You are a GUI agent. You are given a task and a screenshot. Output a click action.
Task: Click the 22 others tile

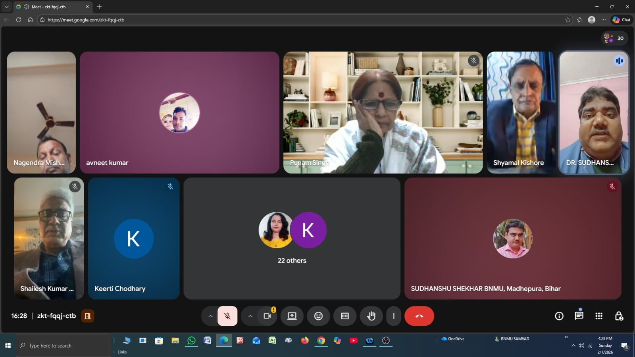(292, 238)
